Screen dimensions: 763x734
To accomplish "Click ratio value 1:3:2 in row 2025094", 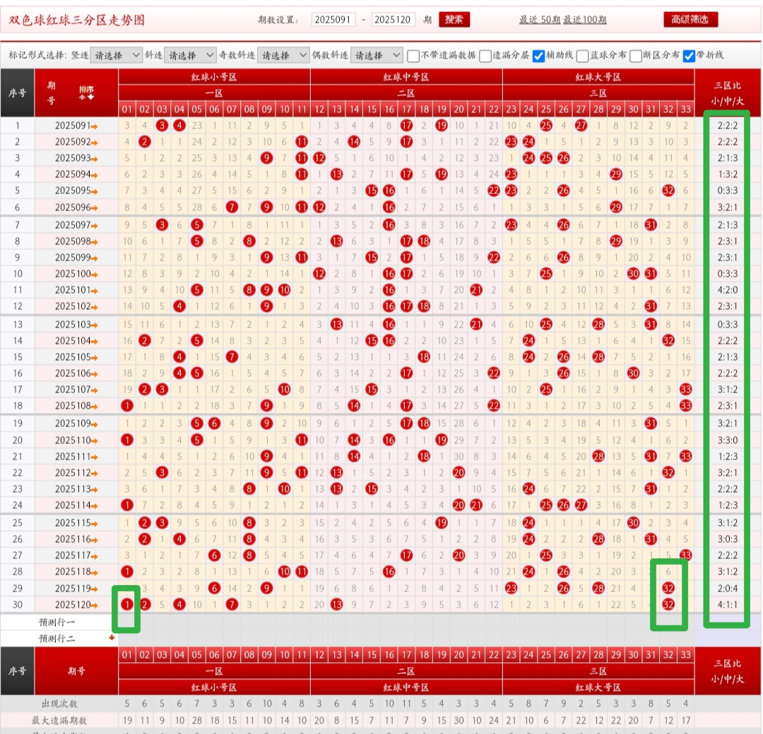I will pyautogui.click(x=727, y=174).
